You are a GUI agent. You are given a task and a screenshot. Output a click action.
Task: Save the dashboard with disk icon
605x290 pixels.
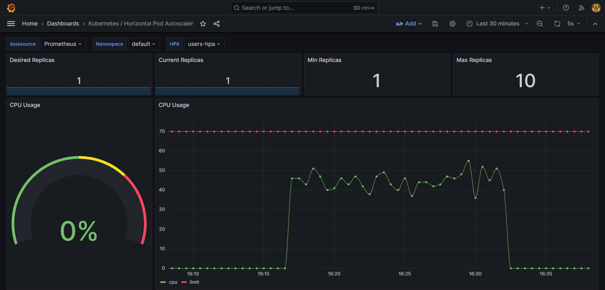[435, 24]
